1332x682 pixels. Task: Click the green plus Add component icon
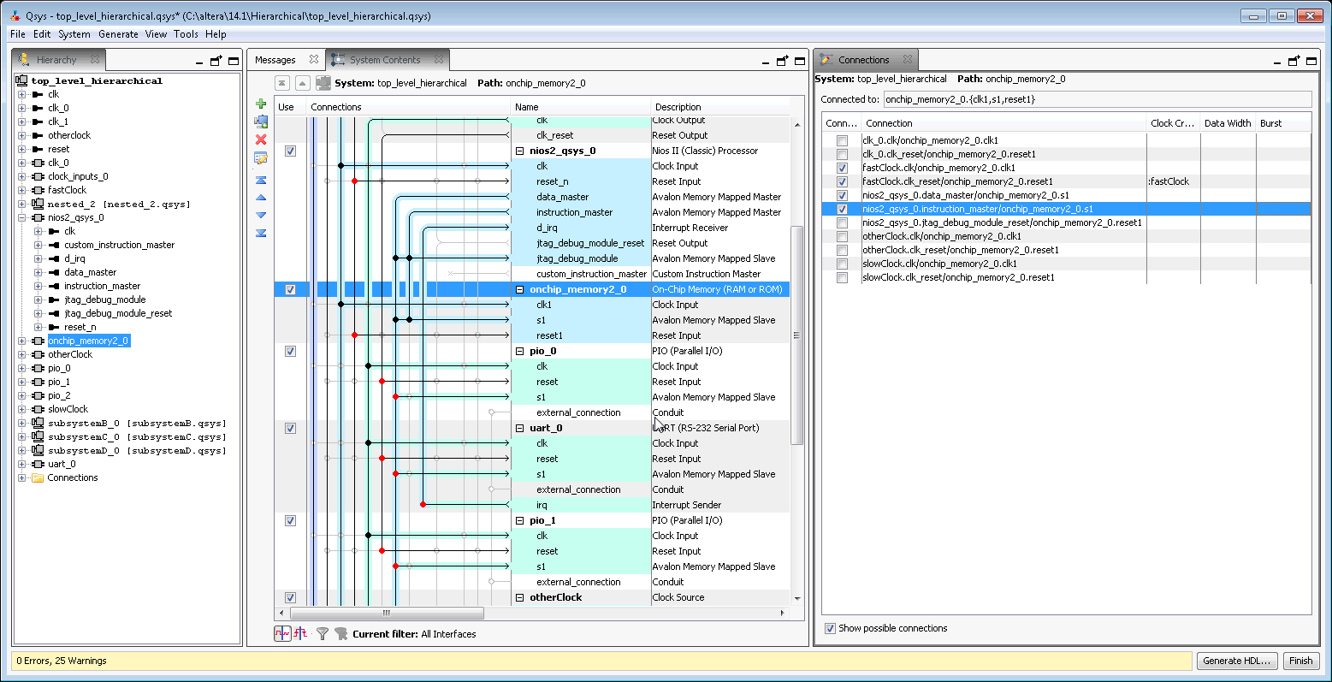[261, 104]
